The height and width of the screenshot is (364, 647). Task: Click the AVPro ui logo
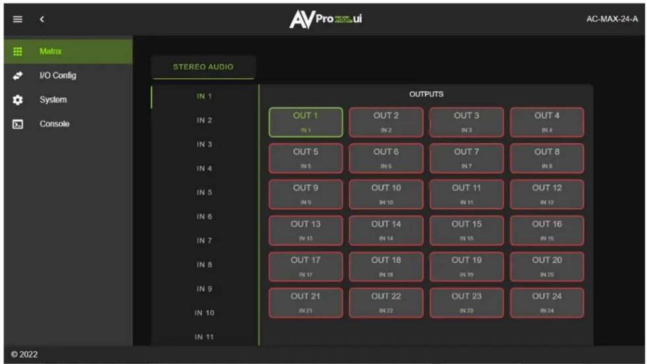click(x=325, y=19)
